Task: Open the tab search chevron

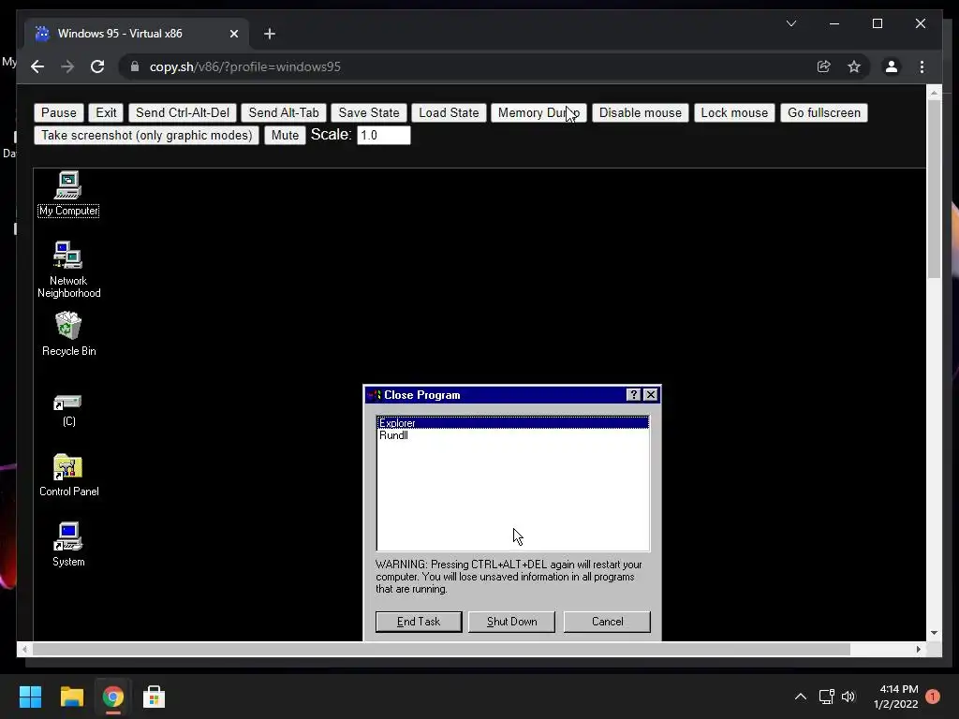Action: 790,23
